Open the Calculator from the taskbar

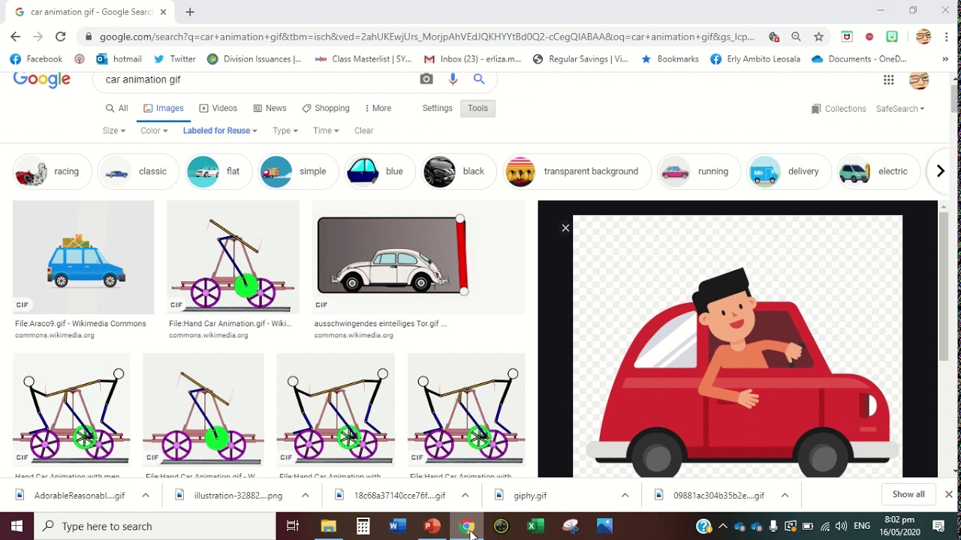(363, 526)
